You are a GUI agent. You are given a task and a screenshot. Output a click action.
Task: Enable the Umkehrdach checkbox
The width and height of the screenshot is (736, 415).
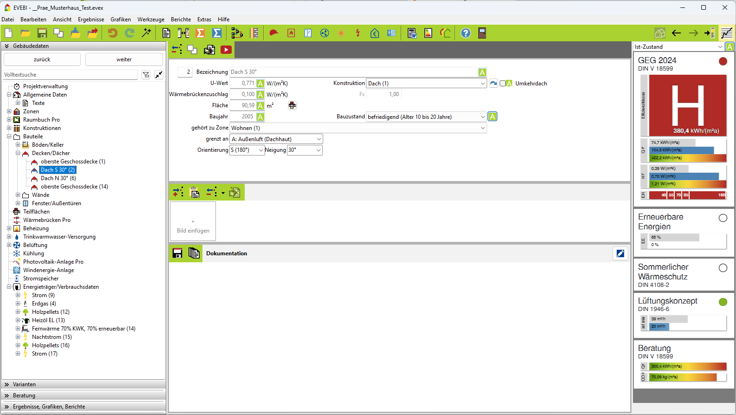pos(502,84)
